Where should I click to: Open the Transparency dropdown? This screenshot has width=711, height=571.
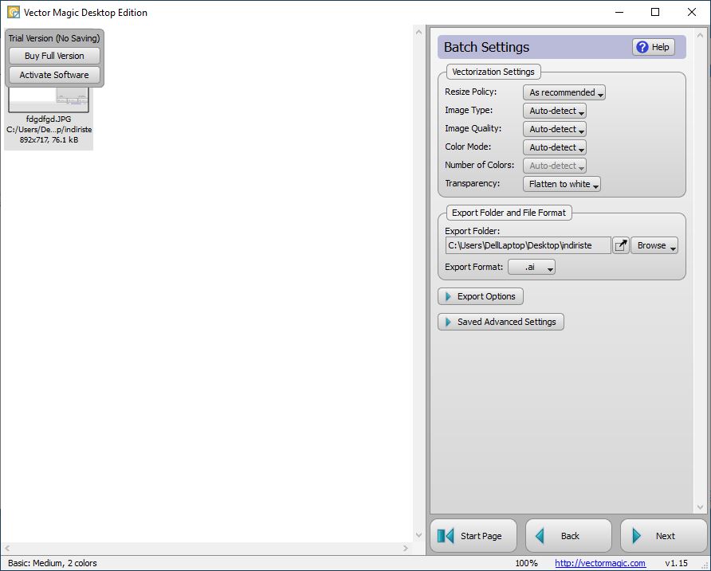point(562,184)
